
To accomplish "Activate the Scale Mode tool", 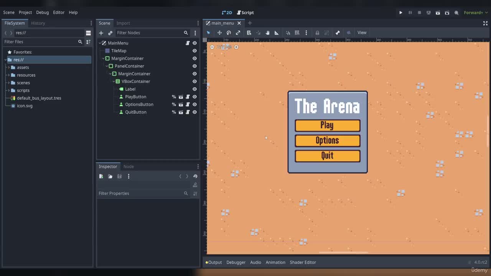I will point(238,33).
